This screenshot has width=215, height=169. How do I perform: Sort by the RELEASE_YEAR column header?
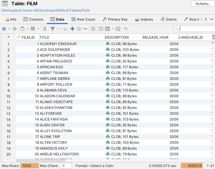tap(160, 37)
